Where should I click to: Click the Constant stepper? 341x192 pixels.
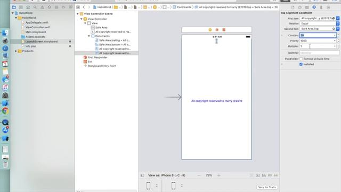[x=338, y=35]
